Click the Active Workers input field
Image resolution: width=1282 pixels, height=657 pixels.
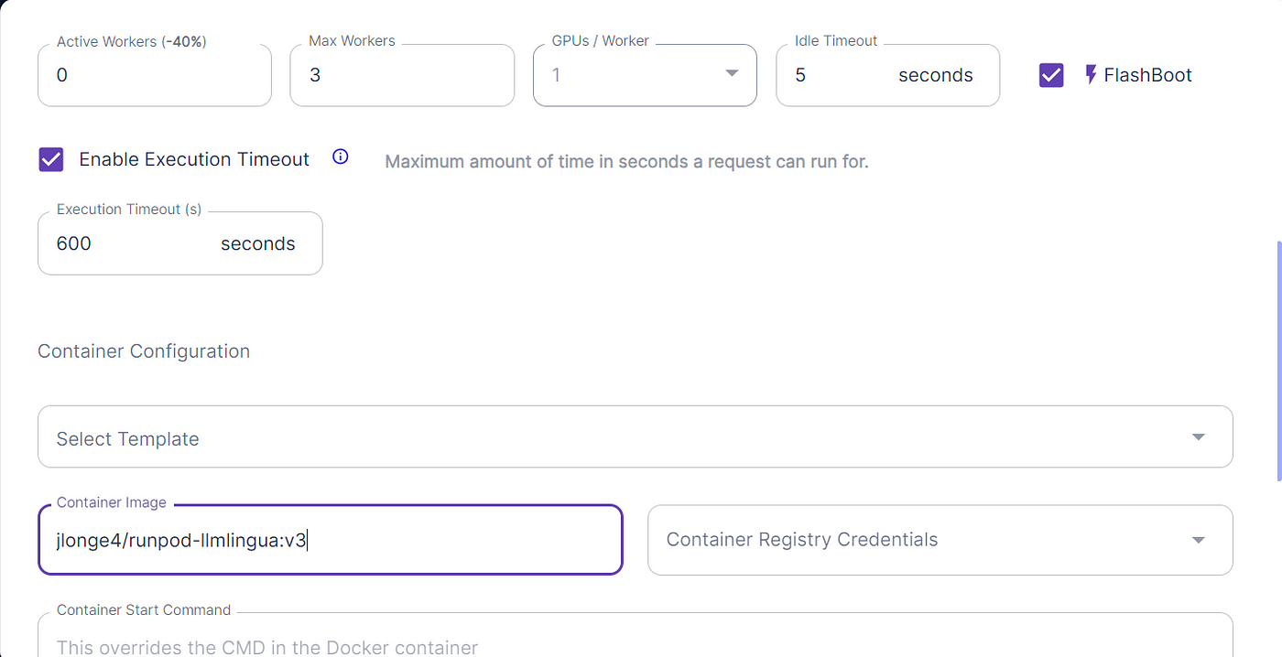pyautogui.click(x=155, y=75)
